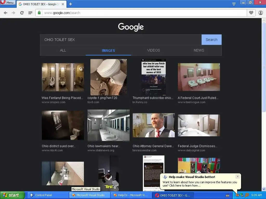This screenshot has height=199, width=266.
Task: Open the ifunny skibidi meme thumbnail
Action: point(154,77)
